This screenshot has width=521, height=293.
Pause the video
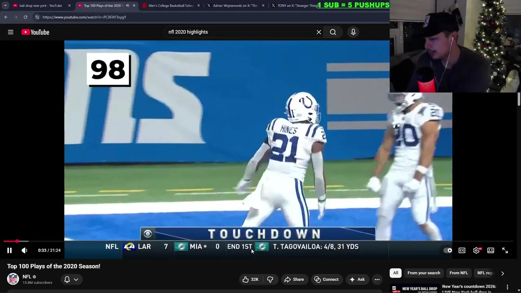click(x=9, y=250)
